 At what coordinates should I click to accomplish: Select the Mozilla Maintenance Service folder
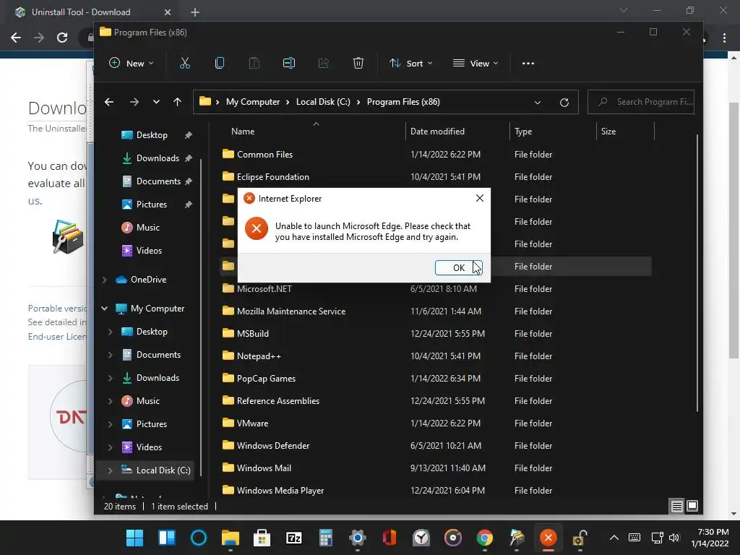coord(436,311)
